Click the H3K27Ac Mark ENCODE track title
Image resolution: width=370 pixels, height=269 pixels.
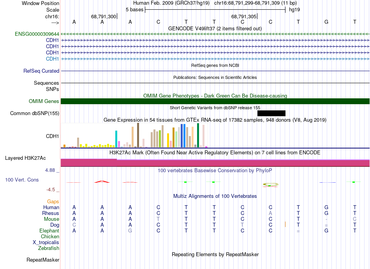(215, 153)
